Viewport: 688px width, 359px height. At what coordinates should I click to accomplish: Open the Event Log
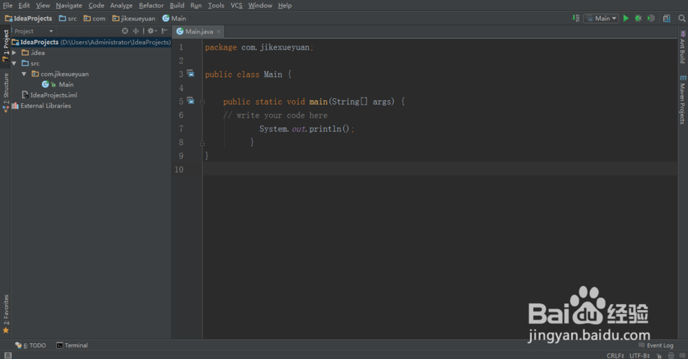[x=656, y=345]
